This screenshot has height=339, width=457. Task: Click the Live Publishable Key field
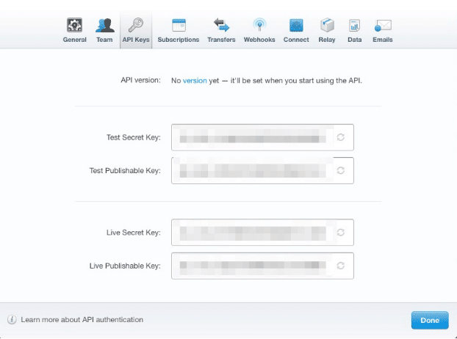coord(252,266)
